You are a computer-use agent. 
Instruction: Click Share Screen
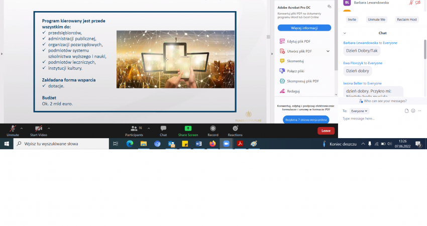click(x=188, y=131)
